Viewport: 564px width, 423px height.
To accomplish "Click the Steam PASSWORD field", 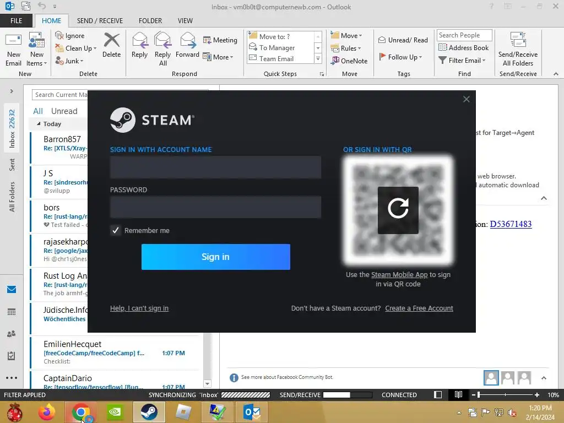I will pos(215,207).
